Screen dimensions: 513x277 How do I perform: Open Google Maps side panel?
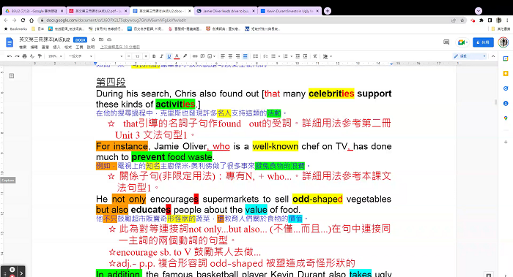click(506, 118)
